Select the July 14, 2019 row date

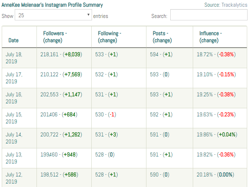coord(13,138)
